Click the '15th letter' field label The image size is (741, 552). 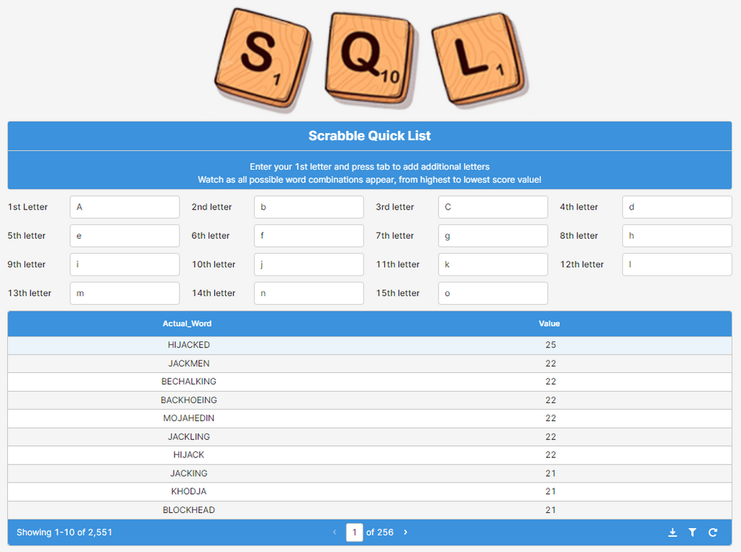398,293
